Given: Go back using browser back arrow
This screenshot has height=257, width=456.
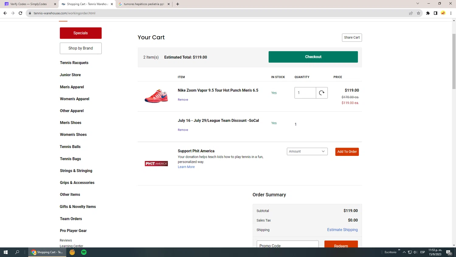Looking at the screenshot, I should (x=5, y=13).
